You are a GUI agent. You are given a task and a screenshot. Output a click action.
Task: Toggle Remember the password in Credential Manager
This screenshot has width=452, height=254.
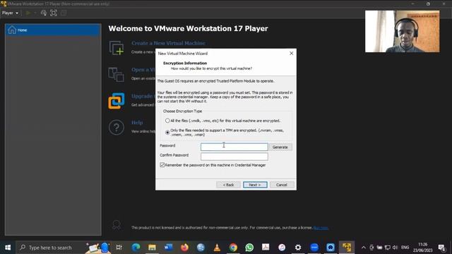[x=162, y=165]
